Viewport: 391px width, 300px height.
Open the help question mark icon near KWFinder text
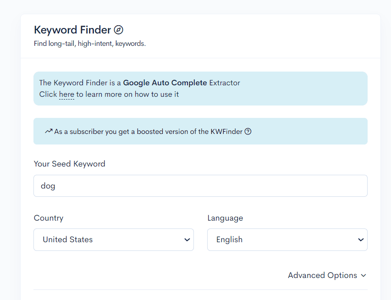248,131
